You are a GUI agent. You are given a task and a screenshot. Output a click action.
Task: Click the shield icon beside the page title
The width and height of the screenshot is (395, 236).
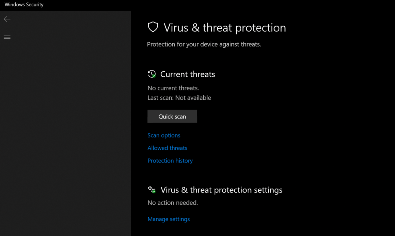coord(153,27)
